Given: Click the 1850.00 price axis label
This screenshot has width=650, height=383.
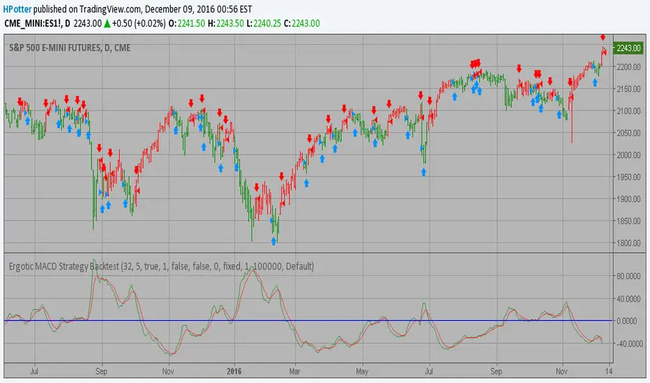Looking at the screenshot, I should click(x=628, y=221).
